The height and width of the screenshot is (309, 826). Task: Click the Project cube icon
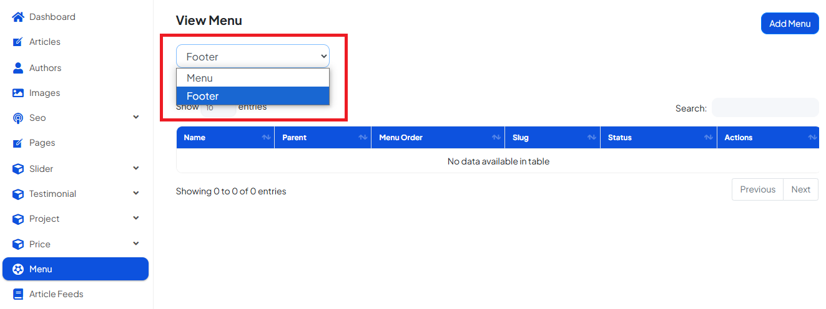click(18, 219)
